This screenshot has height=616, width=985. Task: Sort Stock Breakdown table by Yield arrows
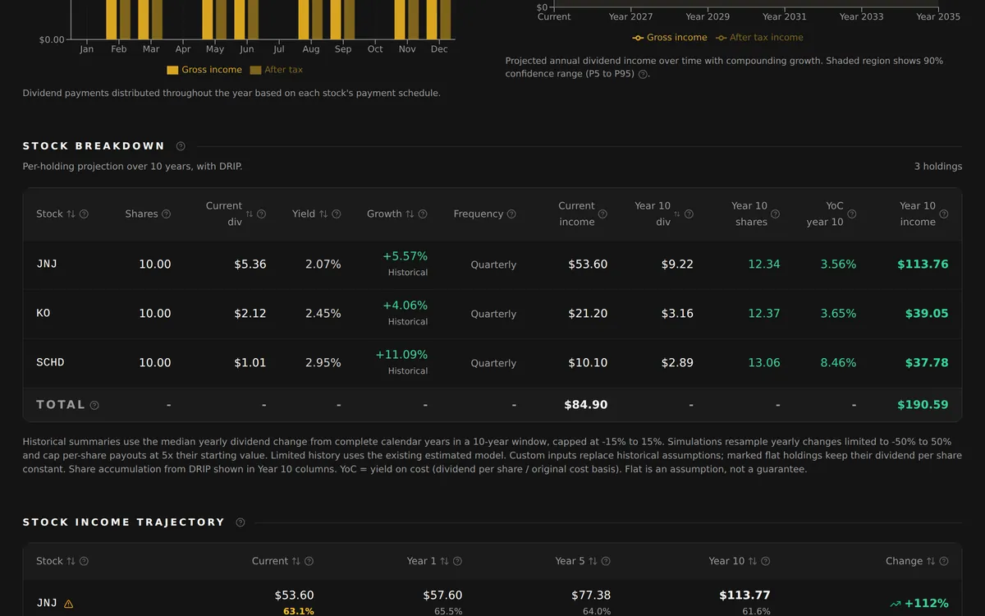323,214
